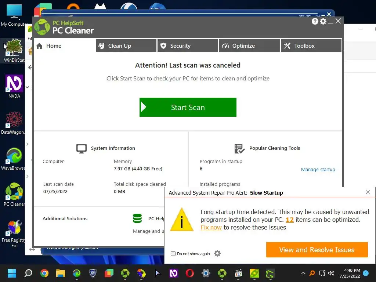Open Media Player Classic taskbar icon
This screenshot has width=376, height=282.
click(238, 273)
